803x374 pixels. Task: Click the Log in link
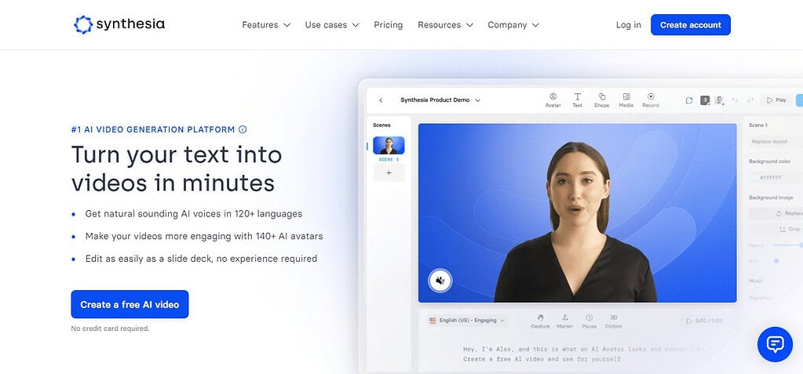tap(629, 24)
